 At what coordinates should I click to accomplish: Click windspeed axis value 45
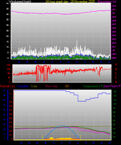(x=7, y=9)
